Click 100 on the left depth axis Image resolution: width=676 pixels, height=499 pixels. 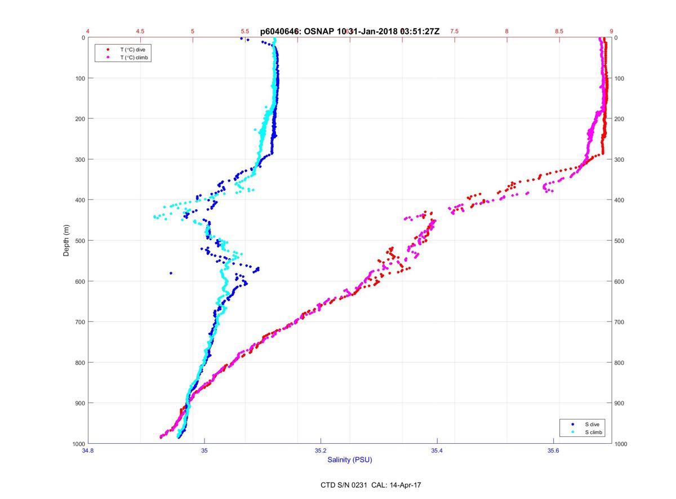click(x=80, y=78)
